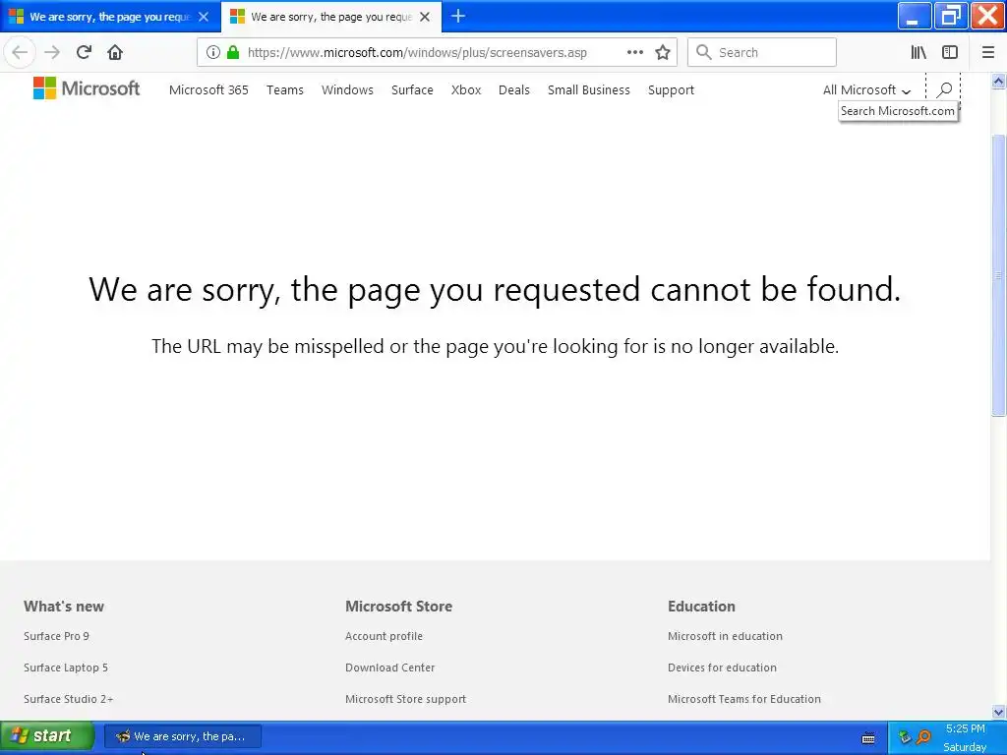Click the network tray icon
The image size is (1007, 755).
pos(905,736)
